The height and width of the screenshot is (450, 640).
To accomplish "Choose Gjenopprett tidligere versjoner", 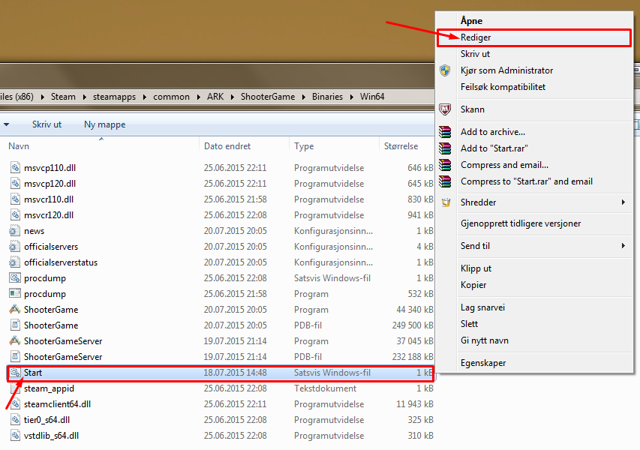I will pyautogui.click(x=521, y=223).
